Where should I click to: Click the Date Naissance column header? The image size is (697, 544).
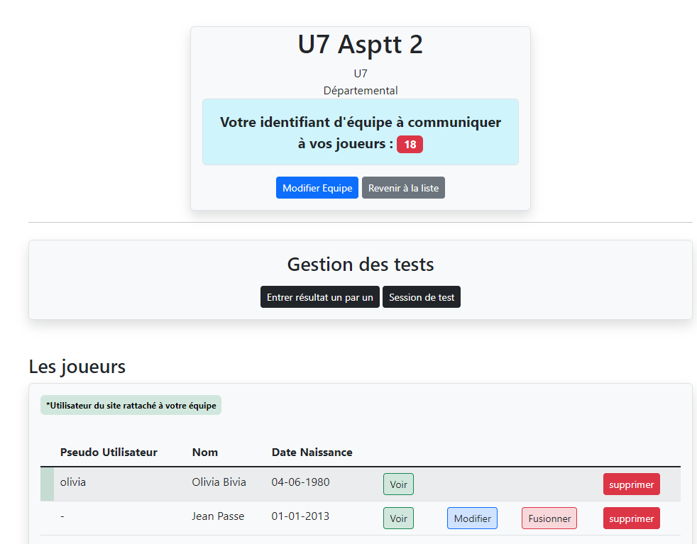312,452
